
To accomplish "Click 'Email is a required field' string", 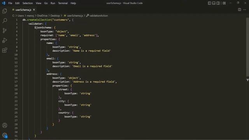I will [x=93, y=66].
